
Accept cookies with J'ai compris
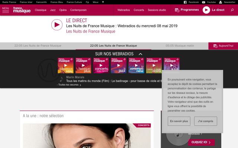click(206, 121)
